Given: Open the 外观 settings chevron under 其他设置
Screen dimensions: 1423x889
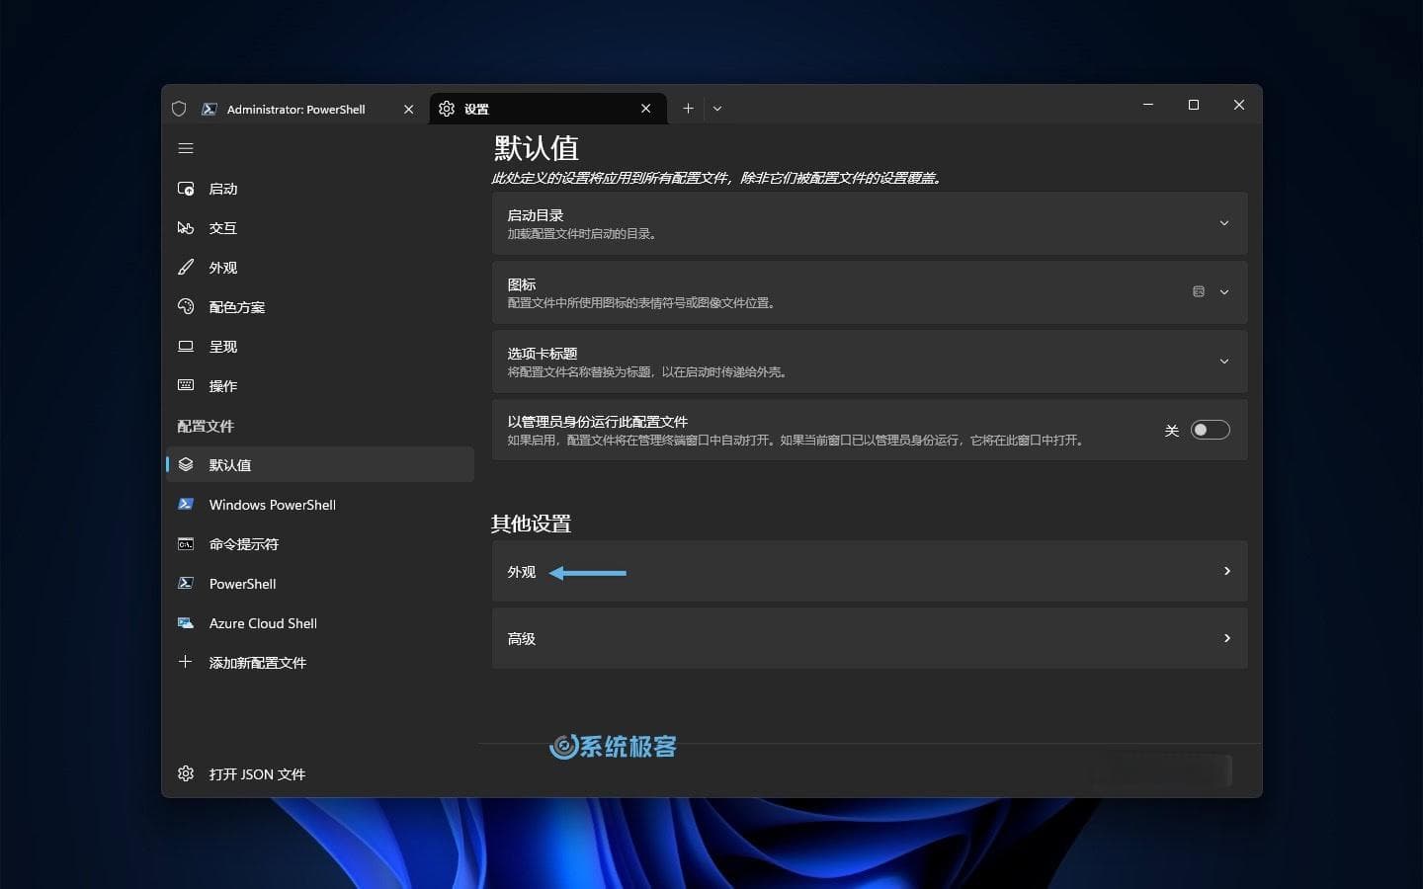Looking at the screenshot, I should pos(1227,571).
